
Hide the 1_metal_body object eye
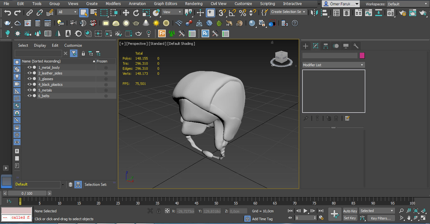tap(29, 68)
